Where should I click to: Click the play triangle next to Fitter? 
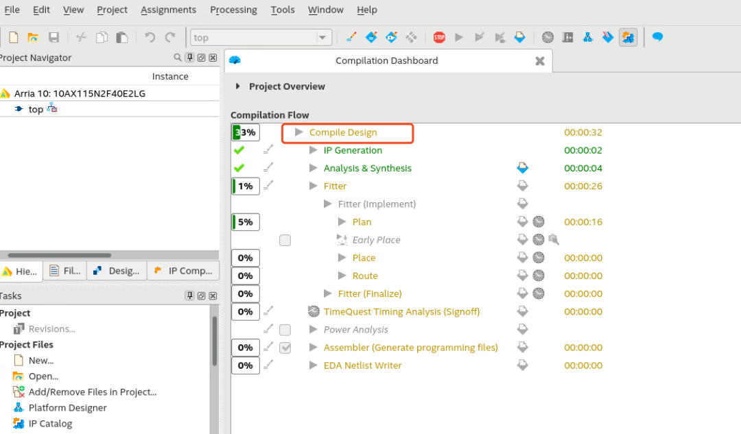[313, 186]
